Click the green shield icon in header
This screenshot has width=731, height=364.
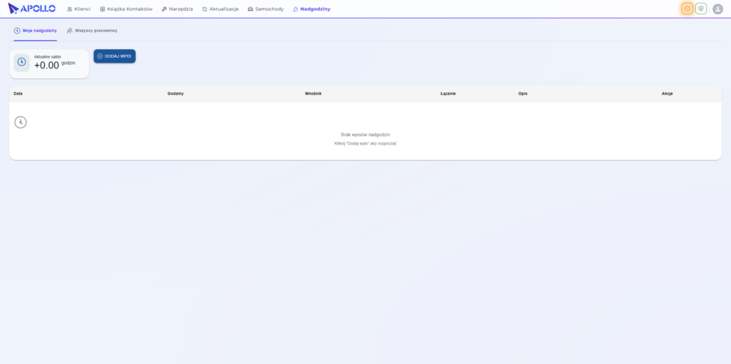(701, 9)
